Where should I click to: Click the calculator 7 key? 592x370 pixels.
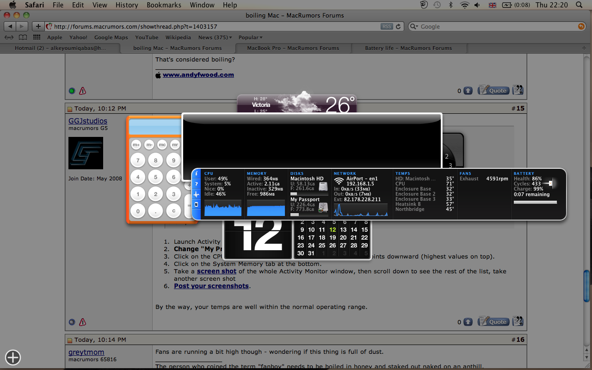pos(138,161)
